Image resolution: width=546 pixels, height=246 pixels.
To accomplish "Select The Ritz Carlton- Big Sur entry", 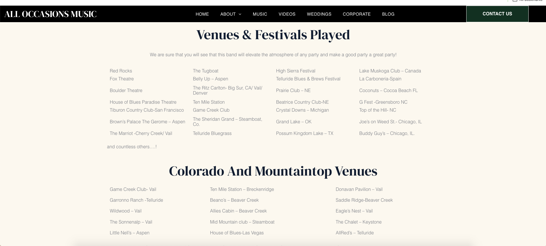I will click(228, 90).
